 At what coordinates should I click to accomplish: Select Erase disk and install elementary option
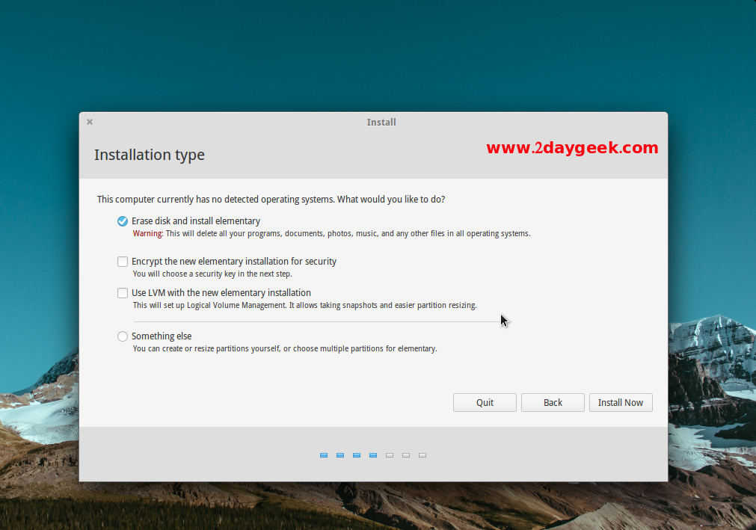point(123,221)
